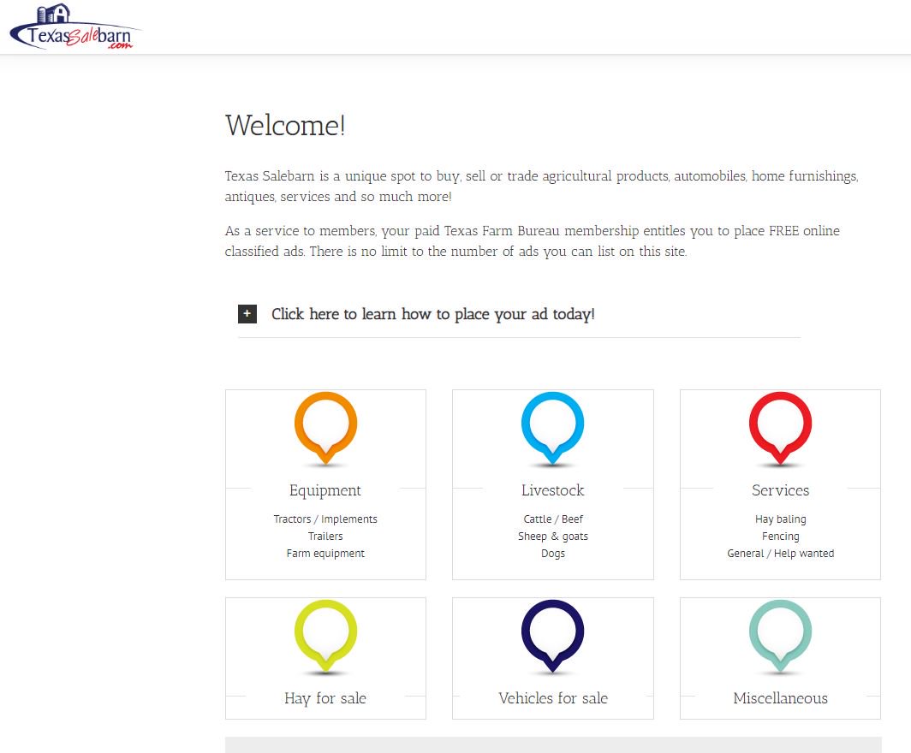Go to Sheep & goats listings
911x753 pixels.
tap(553, 537)
